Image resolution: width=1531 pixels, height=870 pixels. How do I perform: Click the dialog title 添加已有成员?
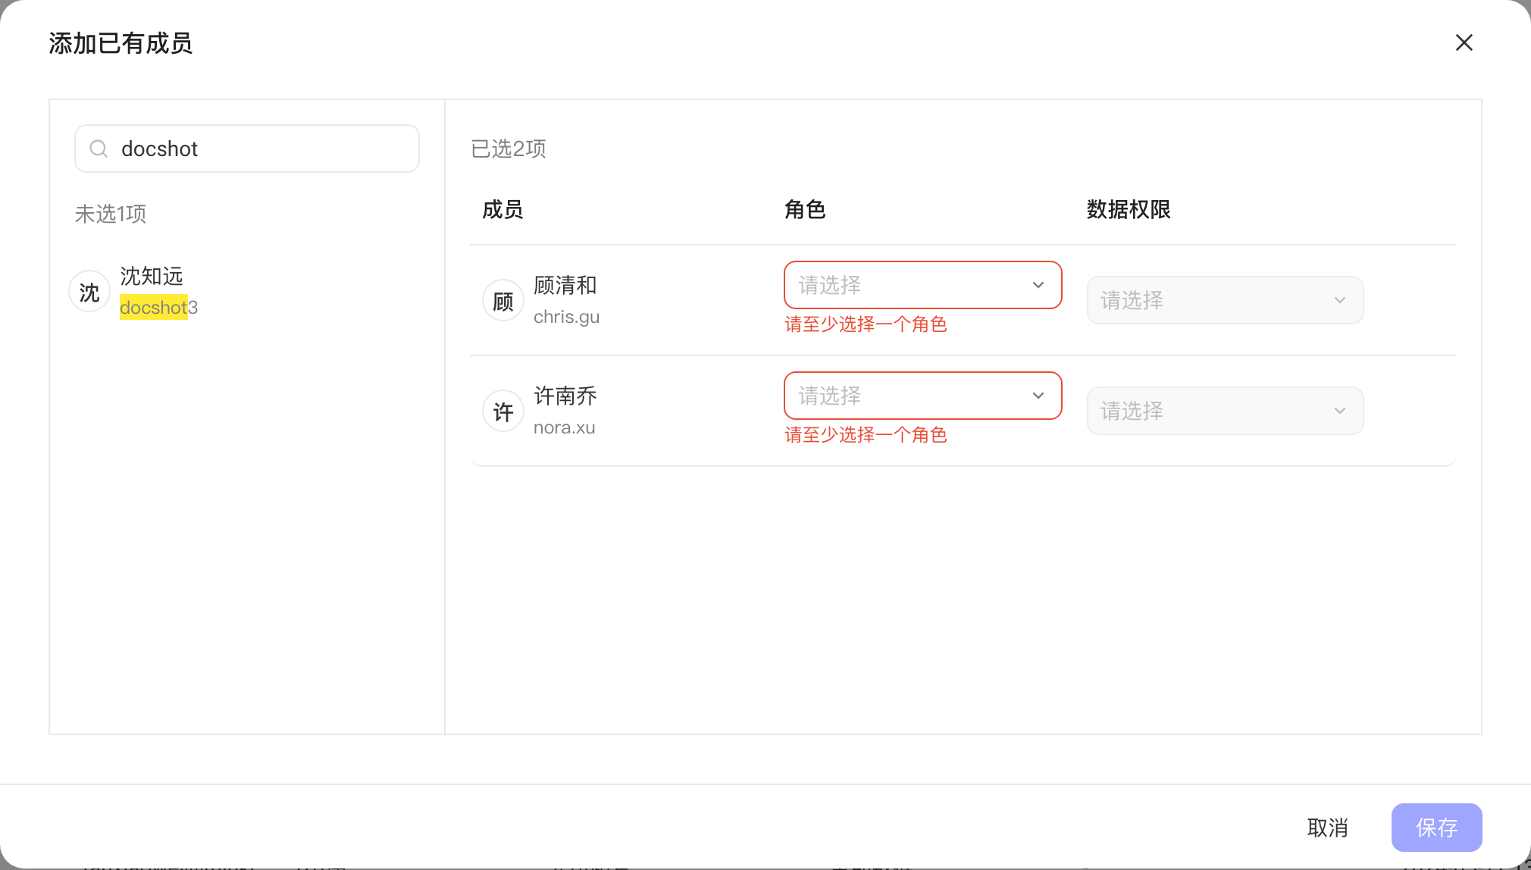[x=121, y=43]
